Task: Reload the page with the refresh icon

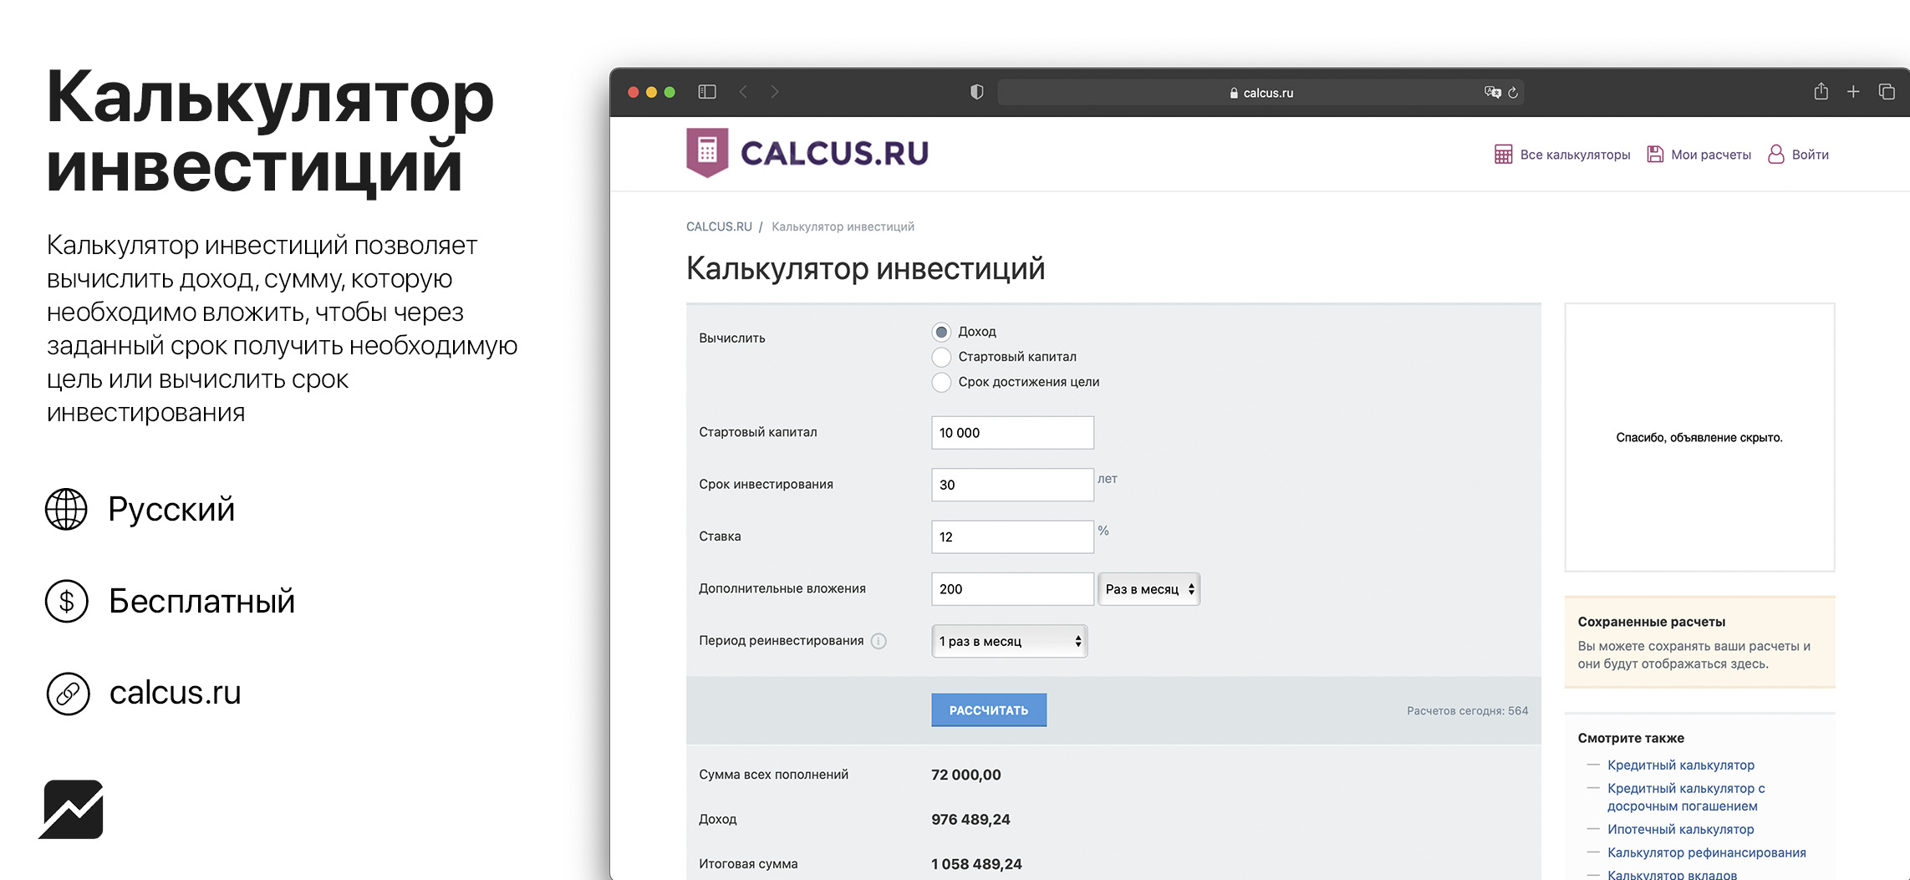Action: 1513,93
